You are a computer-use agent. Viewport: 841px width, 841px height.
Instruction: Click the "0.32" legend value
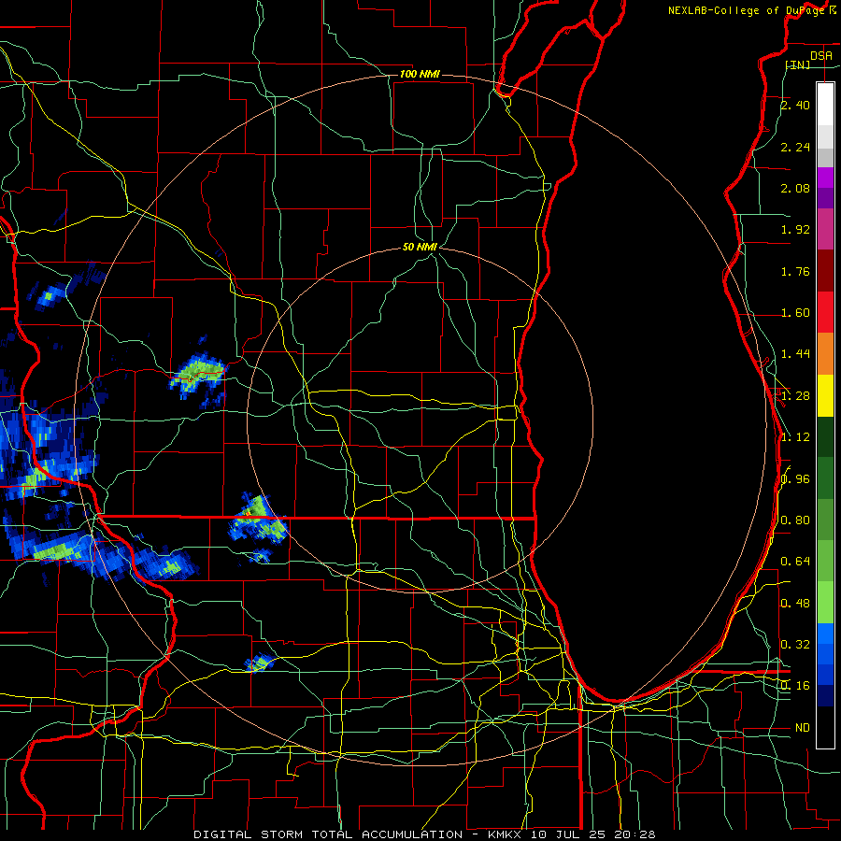click(x=795, y=644)
